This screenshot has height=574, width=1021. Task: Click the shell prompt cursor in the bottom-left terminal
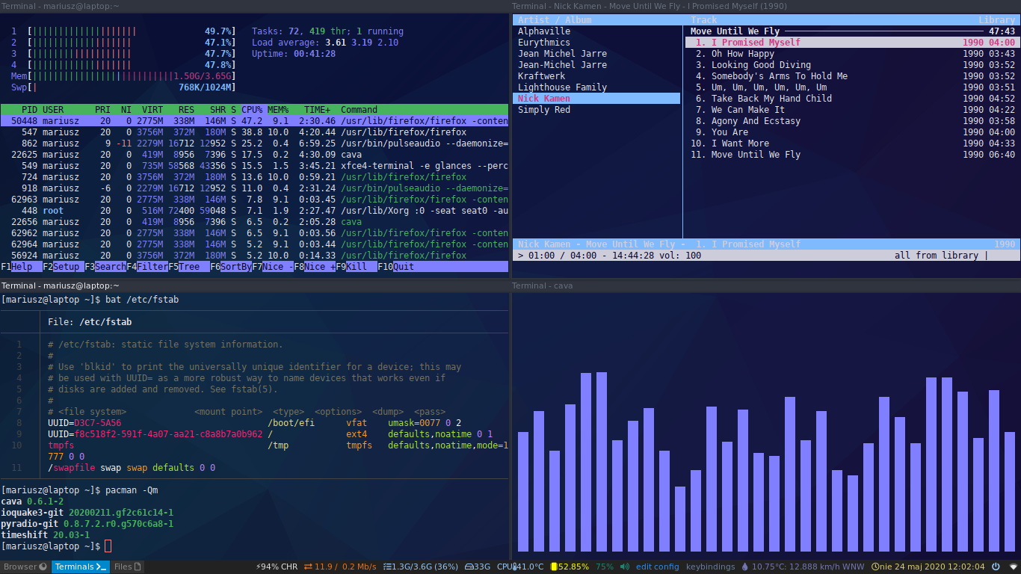[x=108, y=547]
